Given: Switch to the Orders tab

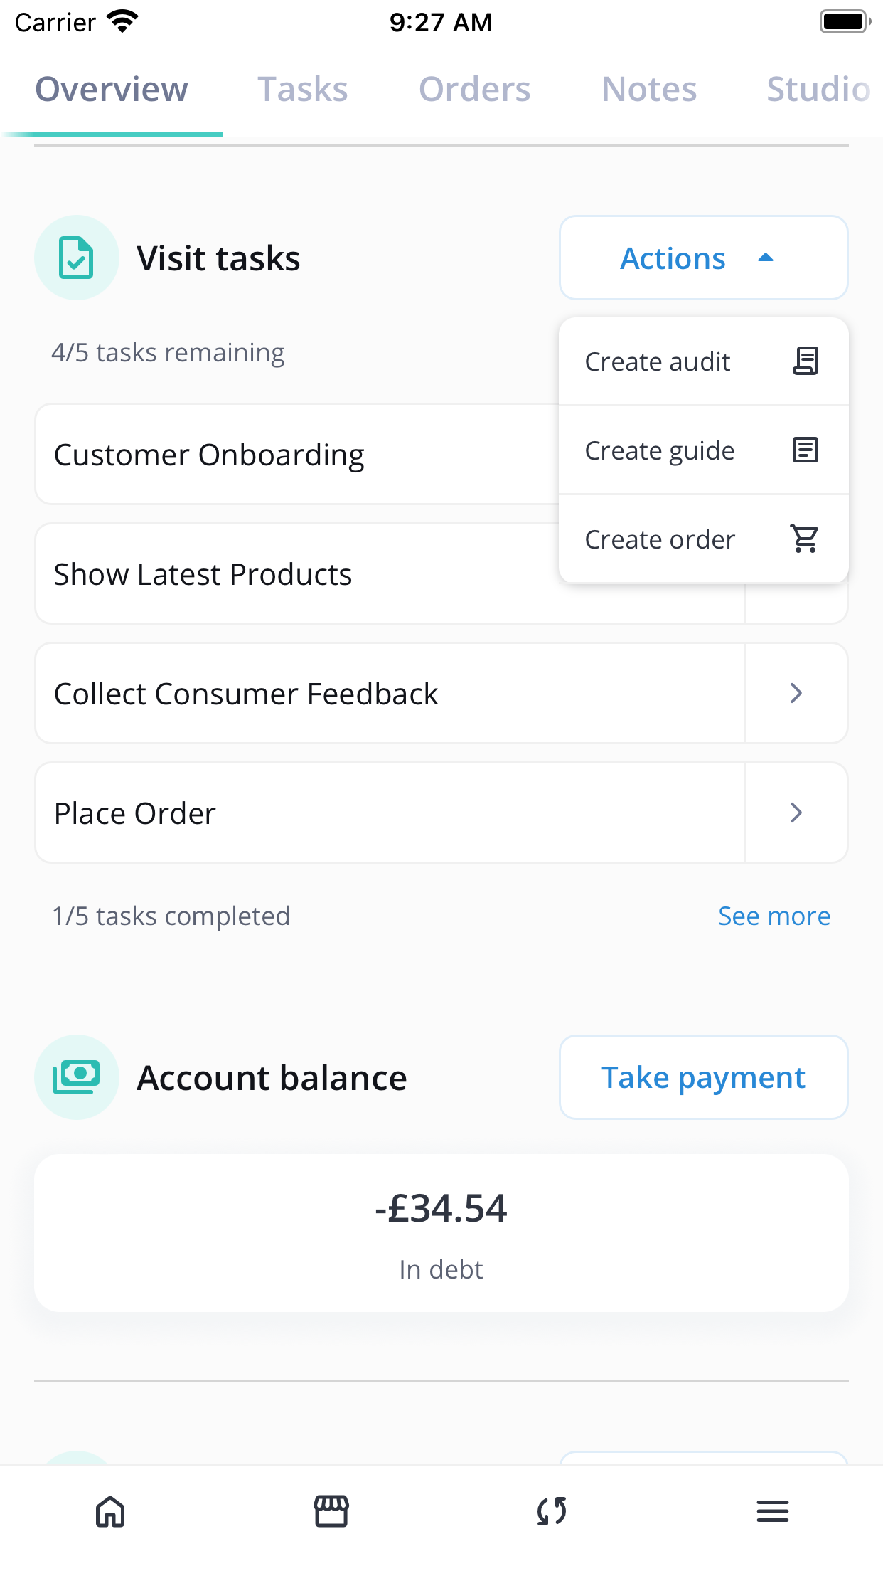Looking at the screenshot, I should (475, 90).
